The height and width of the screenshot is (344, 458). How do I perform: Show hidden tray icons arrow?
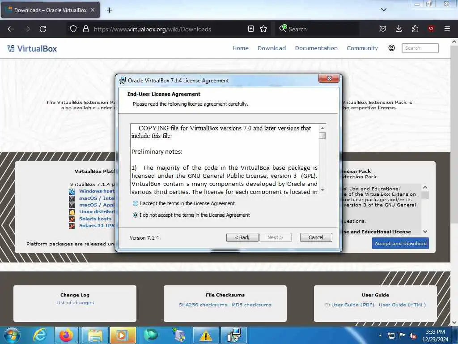tap(380, 335)
